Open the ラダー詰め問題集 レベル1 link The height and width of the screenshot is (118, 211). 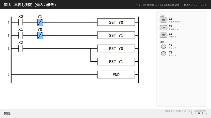pyautogui.click(x=158, y=5)
